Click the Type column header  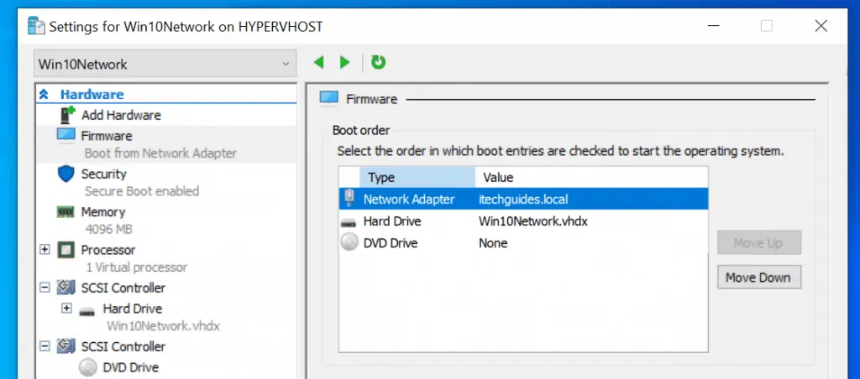[x=417, y=178]
